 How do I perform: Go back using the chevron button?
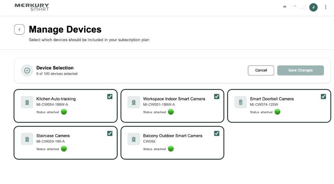[19, 30]
